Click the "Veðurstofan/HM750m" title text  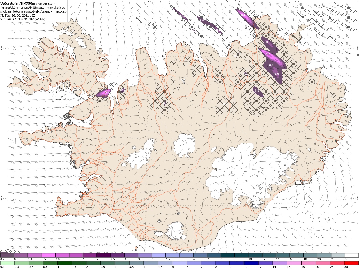click(18, 3)
